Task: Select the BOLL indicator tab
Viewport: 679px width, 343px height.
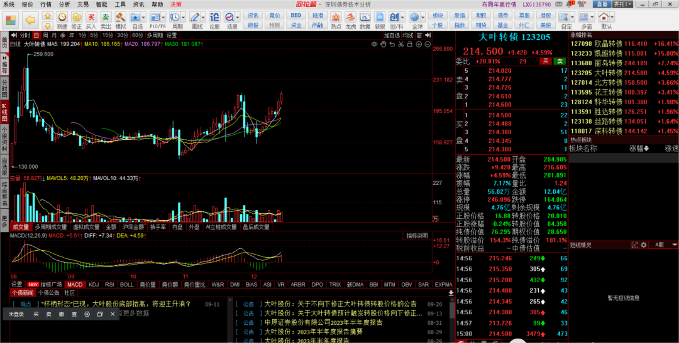Action: (x=126, y=285)
